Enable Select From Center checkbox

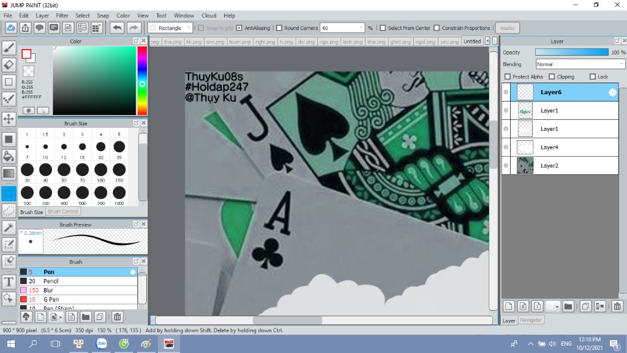tap(383, 28)
